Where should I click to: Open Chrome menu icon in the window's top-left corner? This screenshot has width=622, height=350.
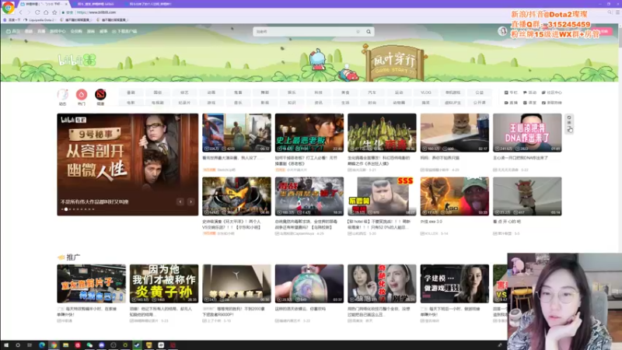(x=8, y=7)
